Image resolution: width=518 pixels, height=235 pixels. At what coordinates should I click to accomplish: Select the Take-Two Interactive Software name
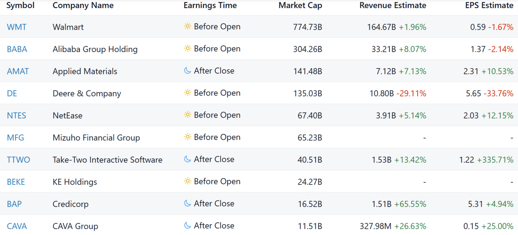107,160
